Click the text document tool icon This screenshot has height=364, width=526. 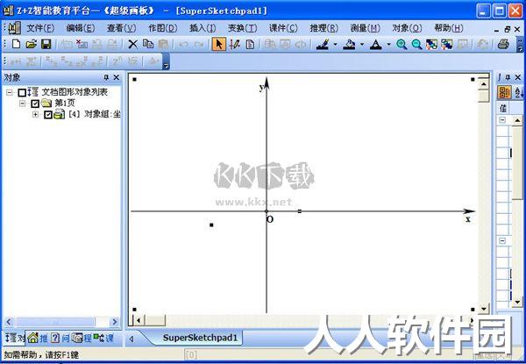[x=250, y=44]
